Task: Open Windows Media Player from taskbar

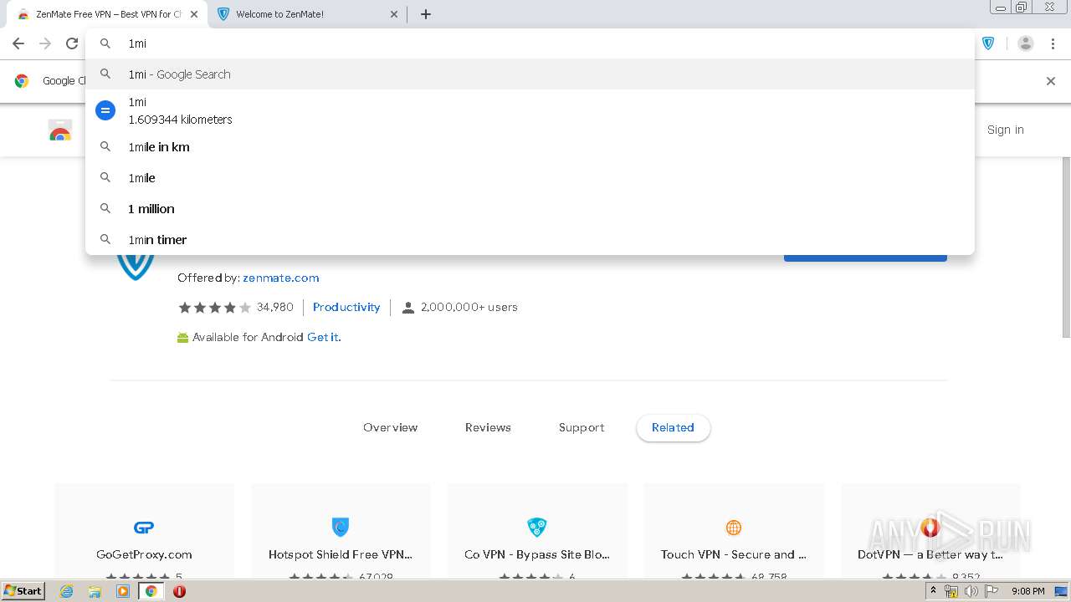Action: point(123,591)
